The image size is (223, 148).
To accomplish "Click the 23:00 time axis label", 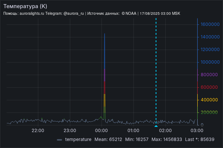I will [x=70, y=131].
